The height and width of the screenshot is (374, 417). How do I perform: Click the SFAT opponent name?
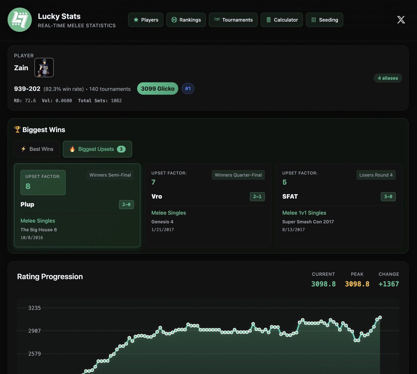(290, 196)
